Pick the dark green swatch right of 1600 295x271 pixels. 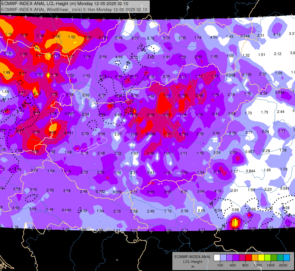pos(274,258)
